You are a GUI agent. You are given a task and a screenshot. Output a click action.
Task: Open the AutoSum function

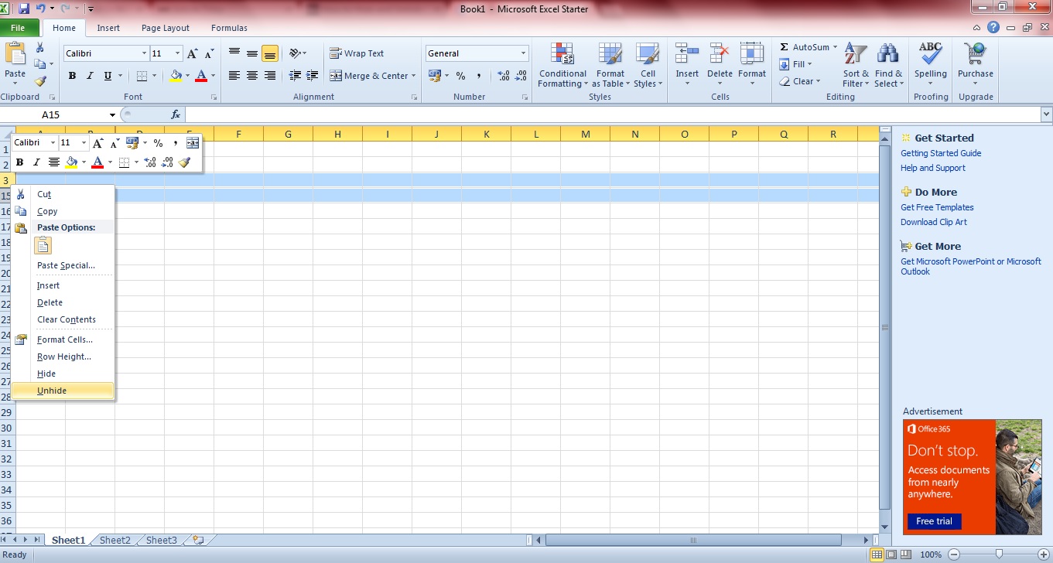[805, 47]
